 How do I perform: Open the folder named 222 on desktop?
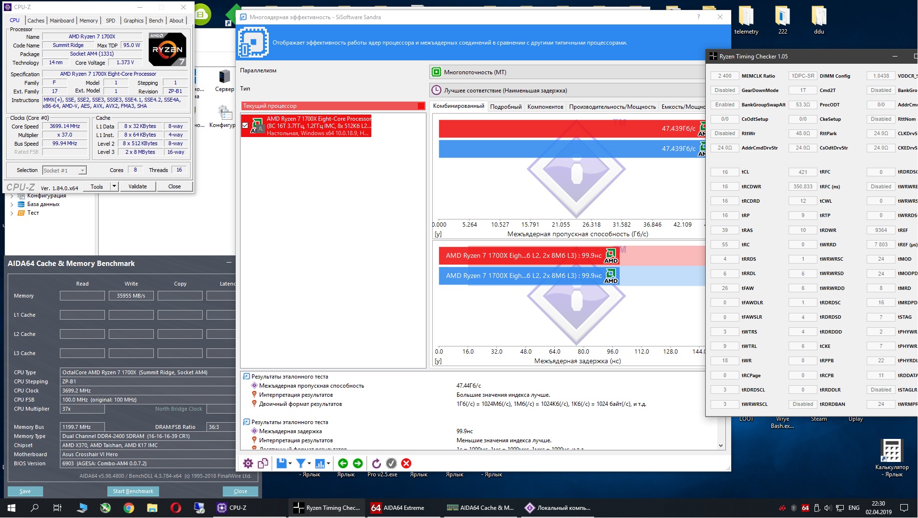click(783, 20)
